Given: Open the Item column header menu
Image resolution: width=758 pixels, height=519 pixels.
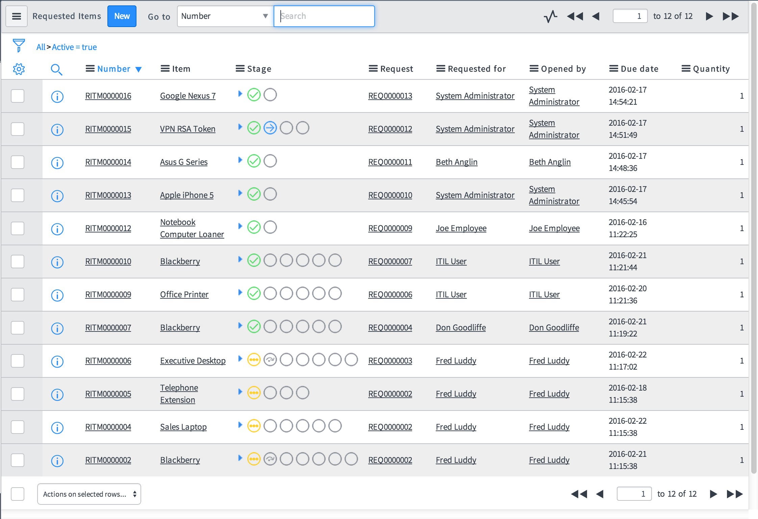Looking at the screenshot, I should pos(165,69).
